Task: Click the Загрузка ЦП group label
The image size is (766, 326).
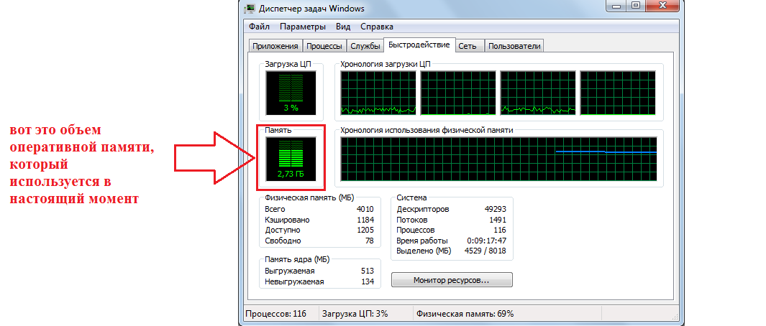Action: click(x=288, y=63)
